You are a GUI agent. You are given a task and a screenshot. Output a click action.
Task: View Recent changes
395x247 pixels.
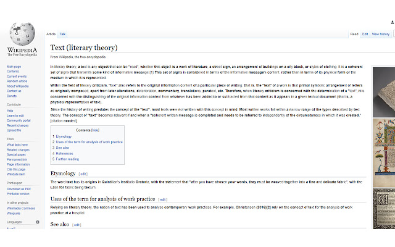coord(18,125)
